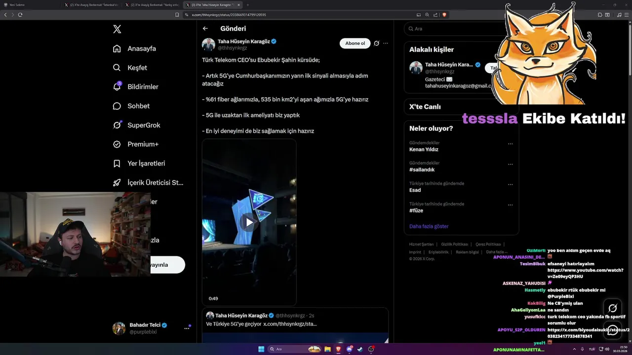Click the magnifier icon beside Keşfet
This screenshot has height=355, width=632.
117,68
